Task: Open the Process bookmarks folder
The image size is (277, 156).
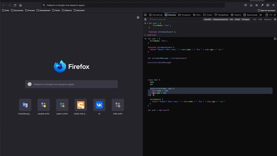Action: pos(30,10)
